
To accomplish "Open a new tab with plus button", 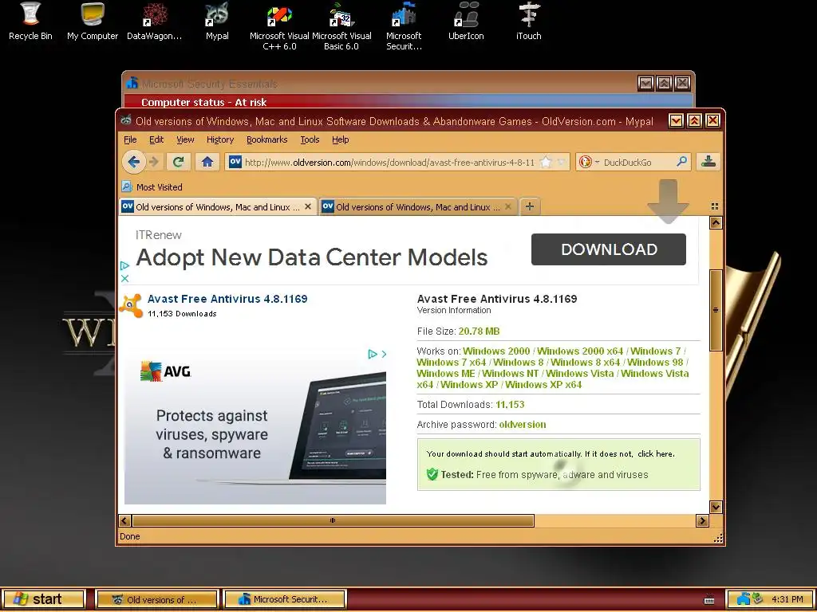I will click(530, 206).
